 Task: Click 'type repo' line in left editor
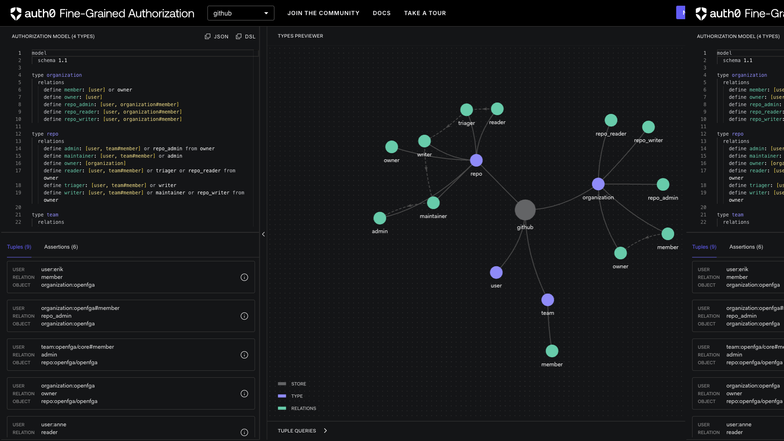(x=45, y=134)
